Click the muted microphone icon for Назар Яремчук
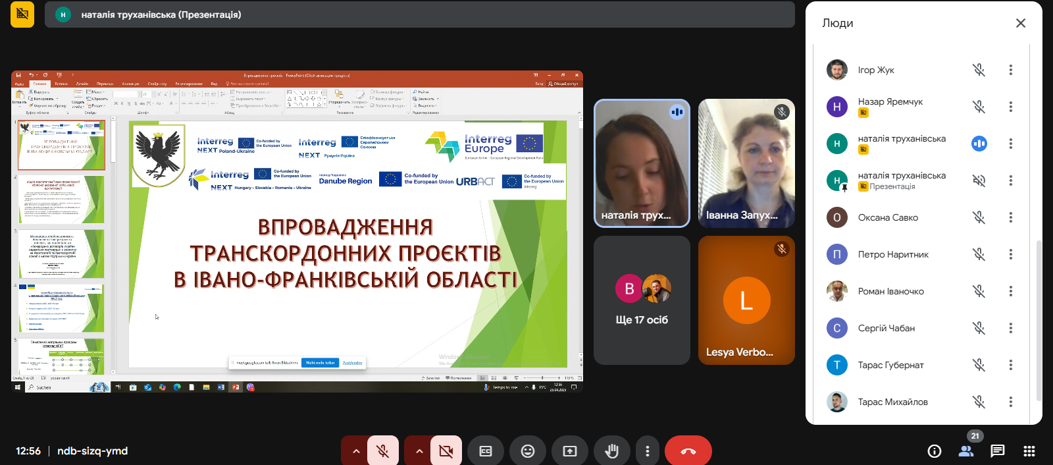 tap(979, 107)
